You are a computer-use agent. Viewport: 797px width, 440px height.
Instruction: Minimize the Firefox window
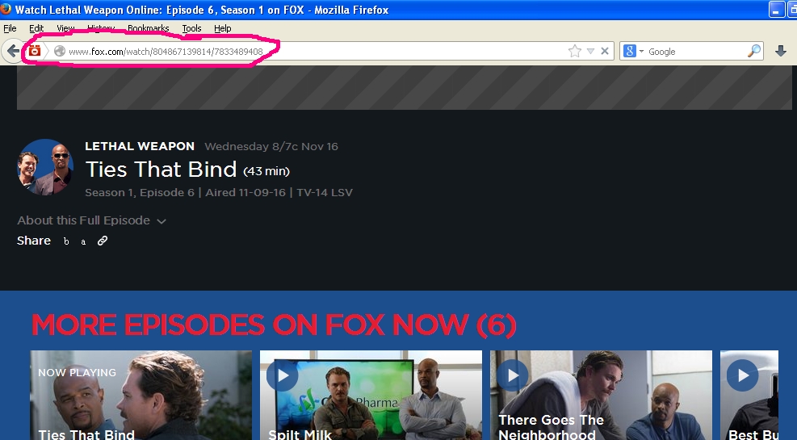pyautogui.click(x=776, y=10)
